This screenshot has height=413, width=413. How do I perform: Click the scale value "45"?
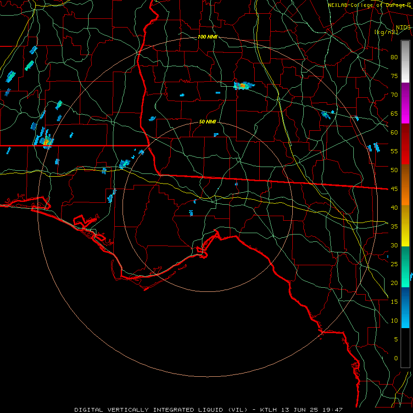click(x=394, y=189)
